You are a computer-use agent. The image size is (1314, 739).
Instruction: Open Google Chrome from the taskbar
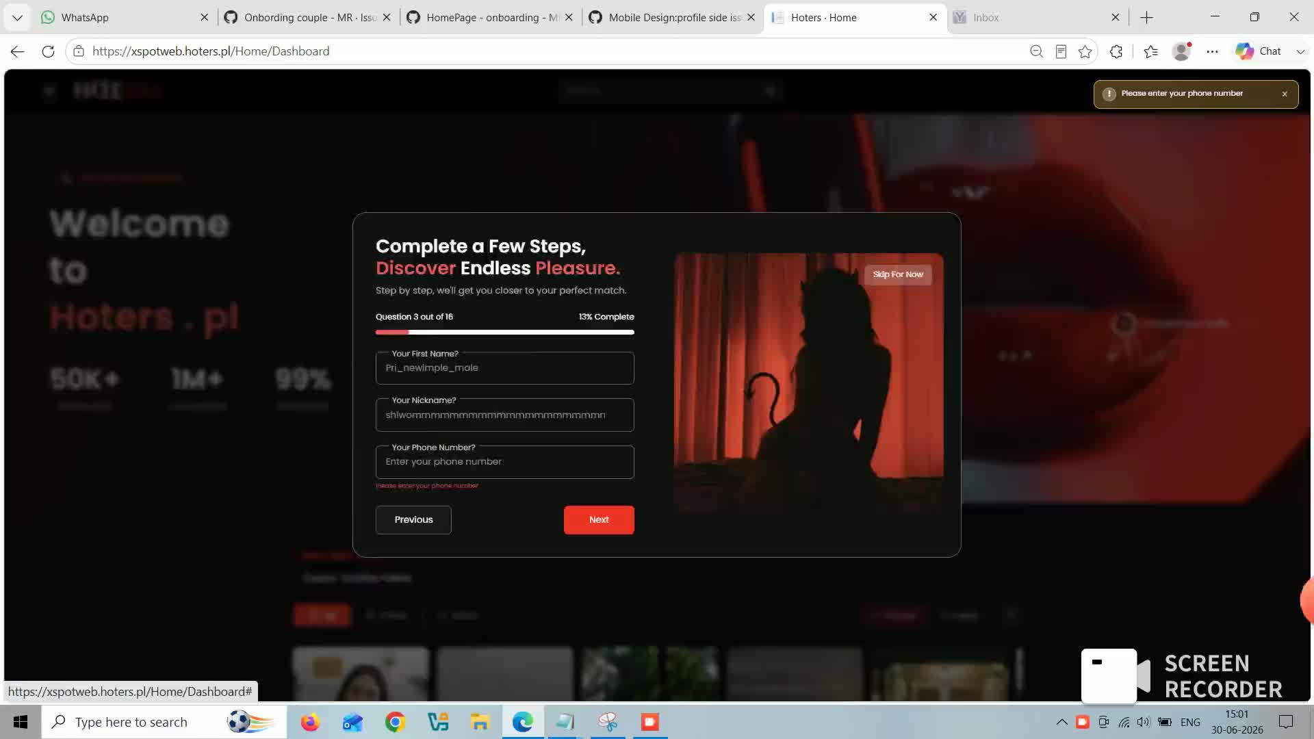[395, 722]
